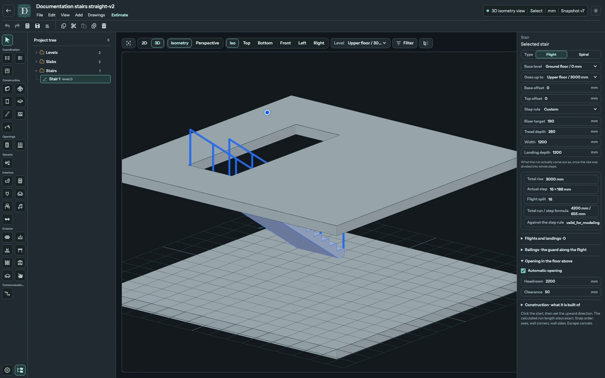This screenshot has width=605, height=378.
Task: Open the Step rule dropdown
Action: tap(561, 109)
